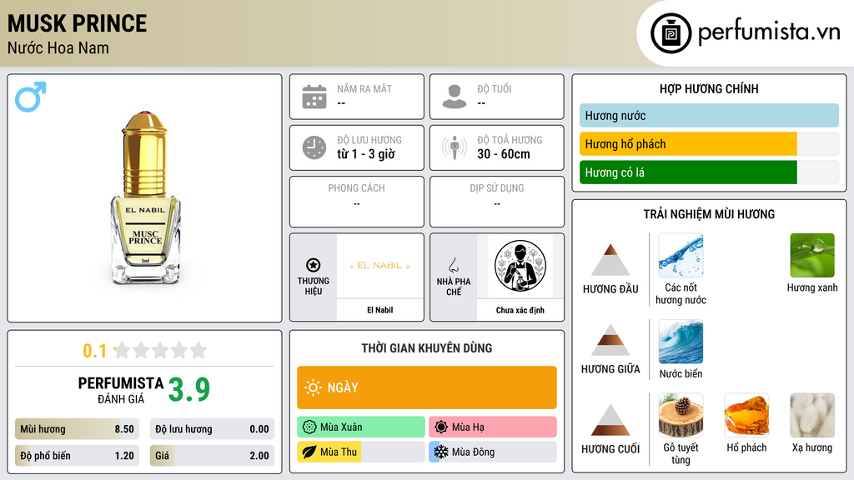Click the Musc Prince bottle image
Viewport: 854px width, 480px height.
145,198
